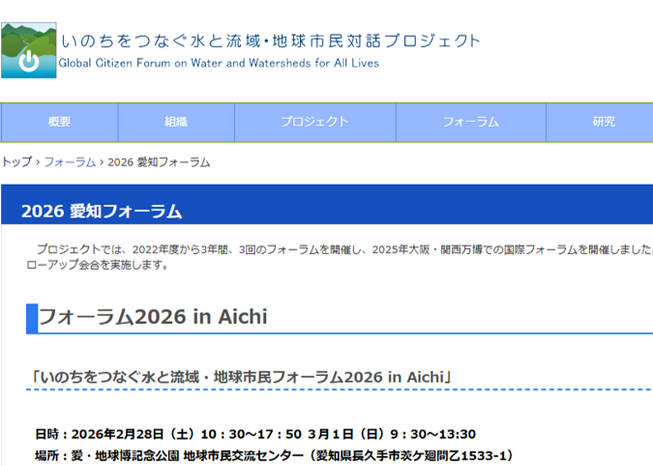Click the Japanese site title いのちをつなぐ水と流域
The height and width of the screenshot is (466, 653).
(270, 41)
